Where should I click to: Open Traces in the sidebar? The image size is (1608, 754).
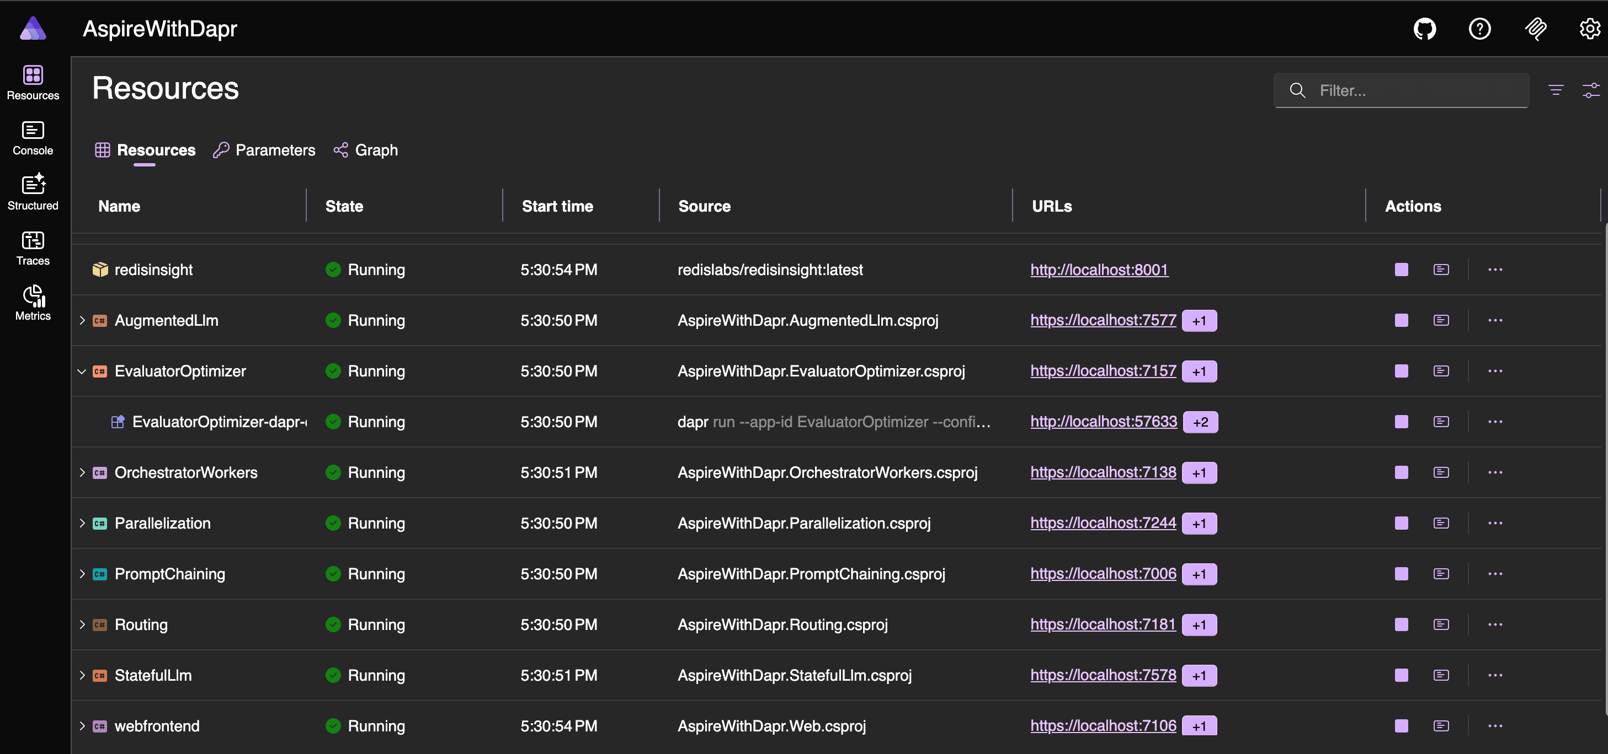tap(33, 249)
